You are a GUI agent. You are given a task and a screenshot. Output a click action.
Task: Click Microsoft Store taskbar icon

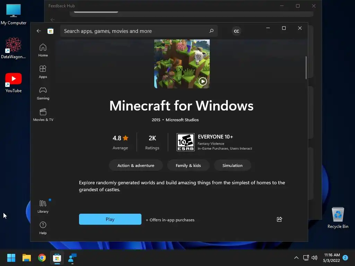tap(57, 258)
